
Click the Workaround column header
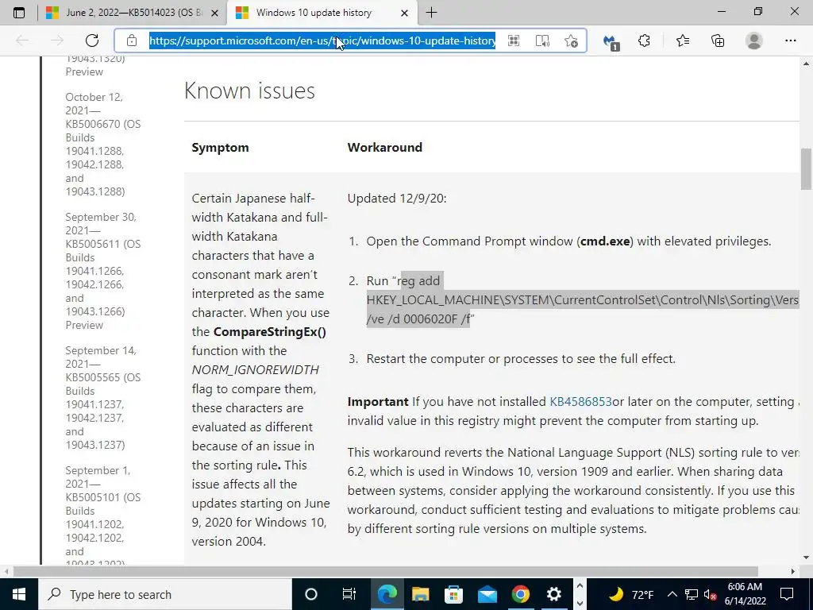coord(385,147)
